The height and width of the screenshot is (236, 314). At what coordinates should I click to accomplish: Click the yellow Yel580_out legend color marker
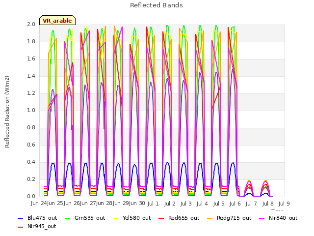point(116,218)
